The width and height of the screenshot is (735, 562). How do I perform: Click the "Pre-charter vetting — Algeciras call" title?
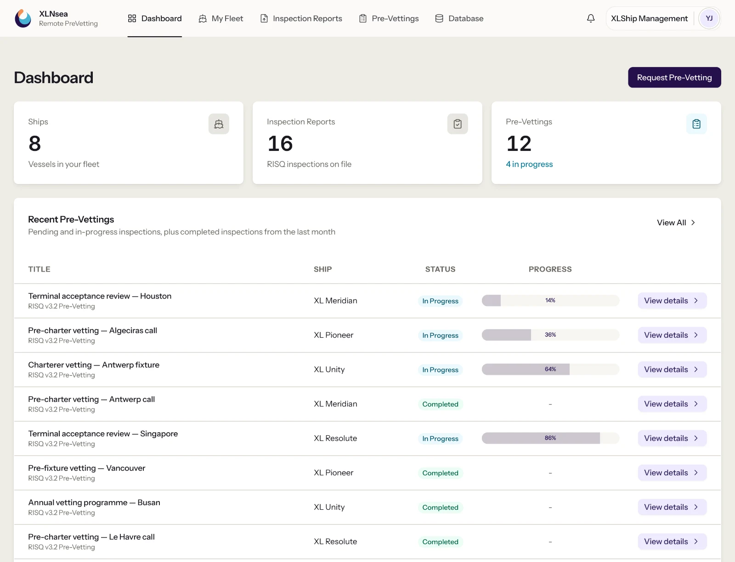point(92,330)
